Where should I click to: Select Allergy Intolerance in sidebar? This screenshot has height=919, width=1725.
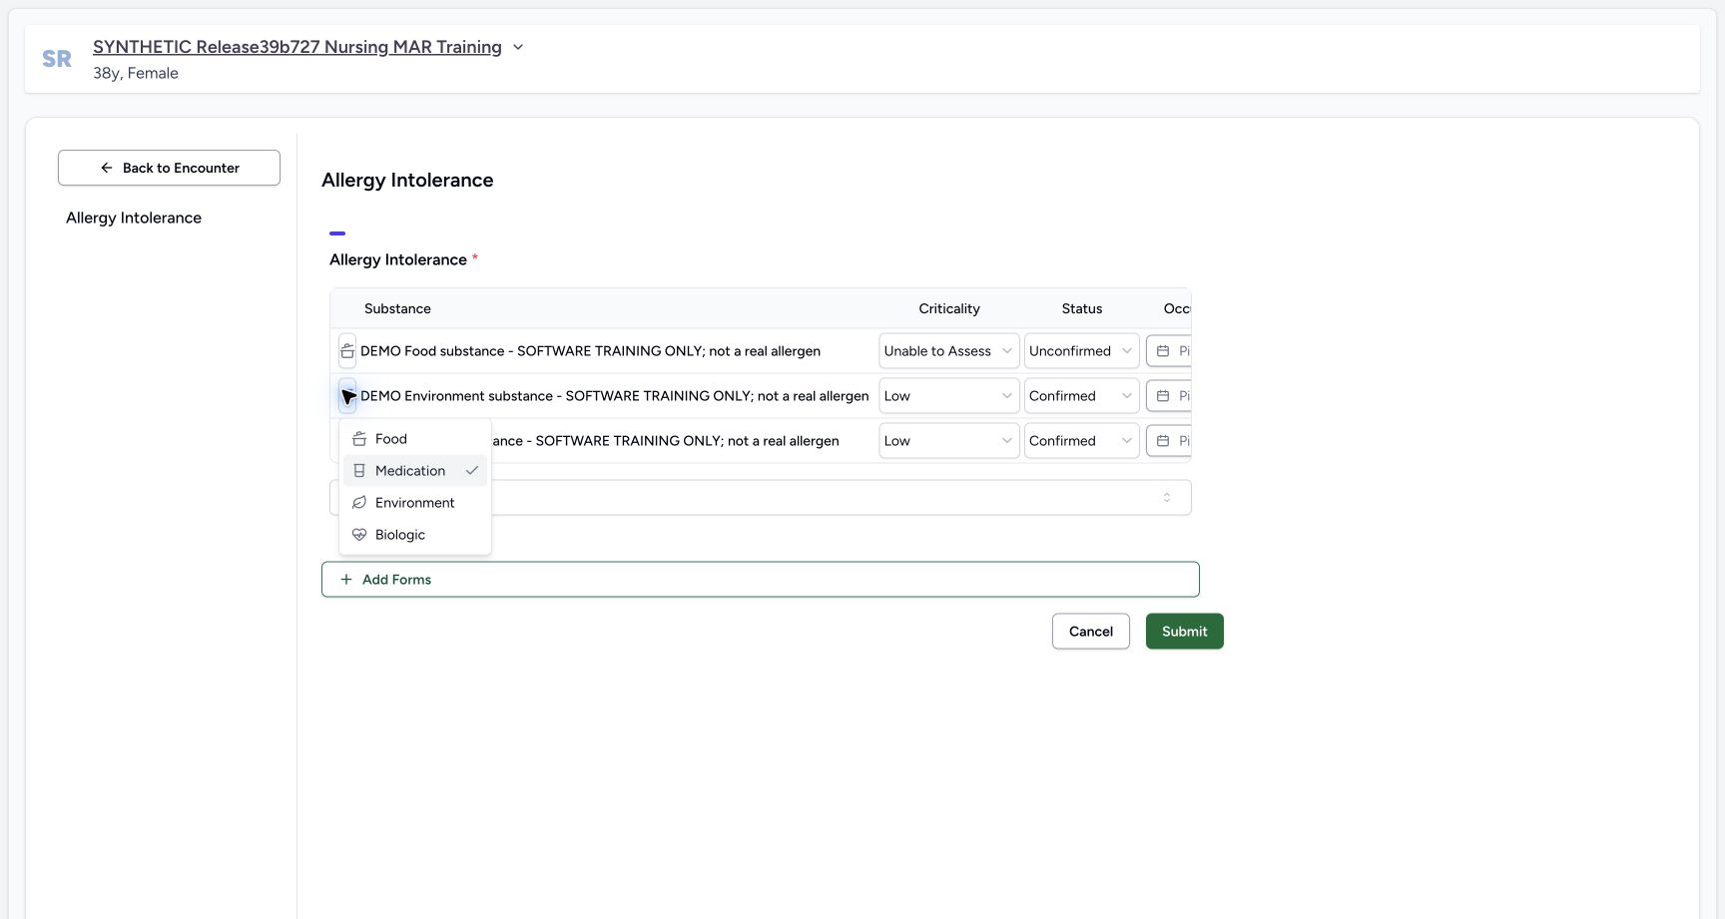(134, 218)
